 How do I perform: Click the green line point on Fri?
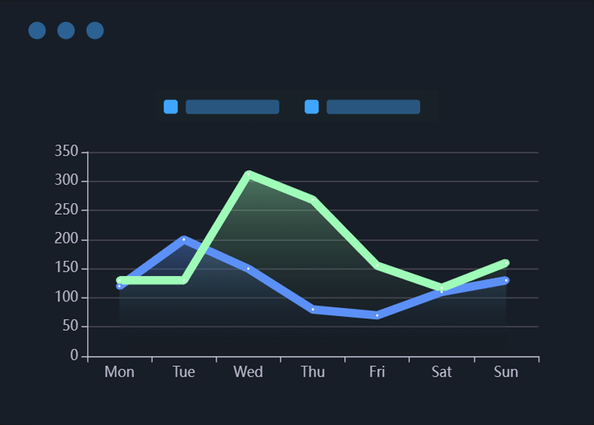(377, 266)
